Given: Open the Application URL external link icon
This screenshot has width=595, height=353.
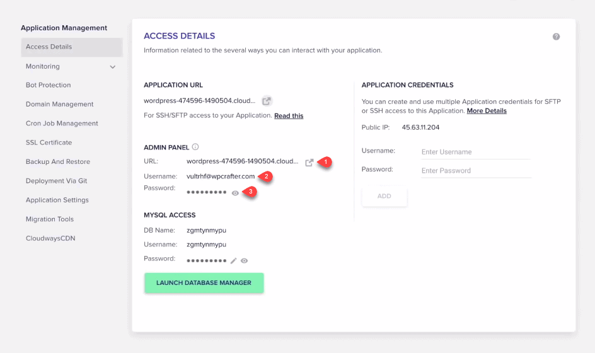Looking at the screenshot, I should pyautogui.click(x=267, y=101).
